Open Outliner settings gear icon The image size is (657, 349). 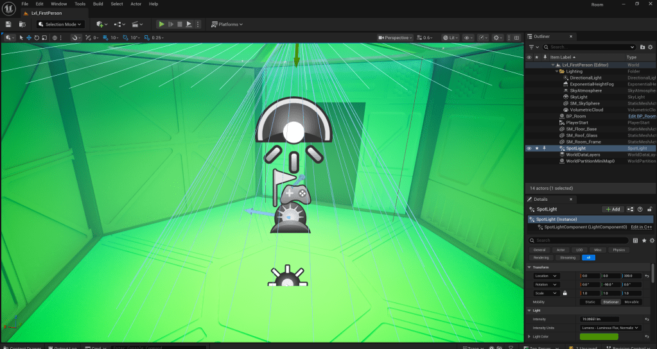tap(651, 47)
